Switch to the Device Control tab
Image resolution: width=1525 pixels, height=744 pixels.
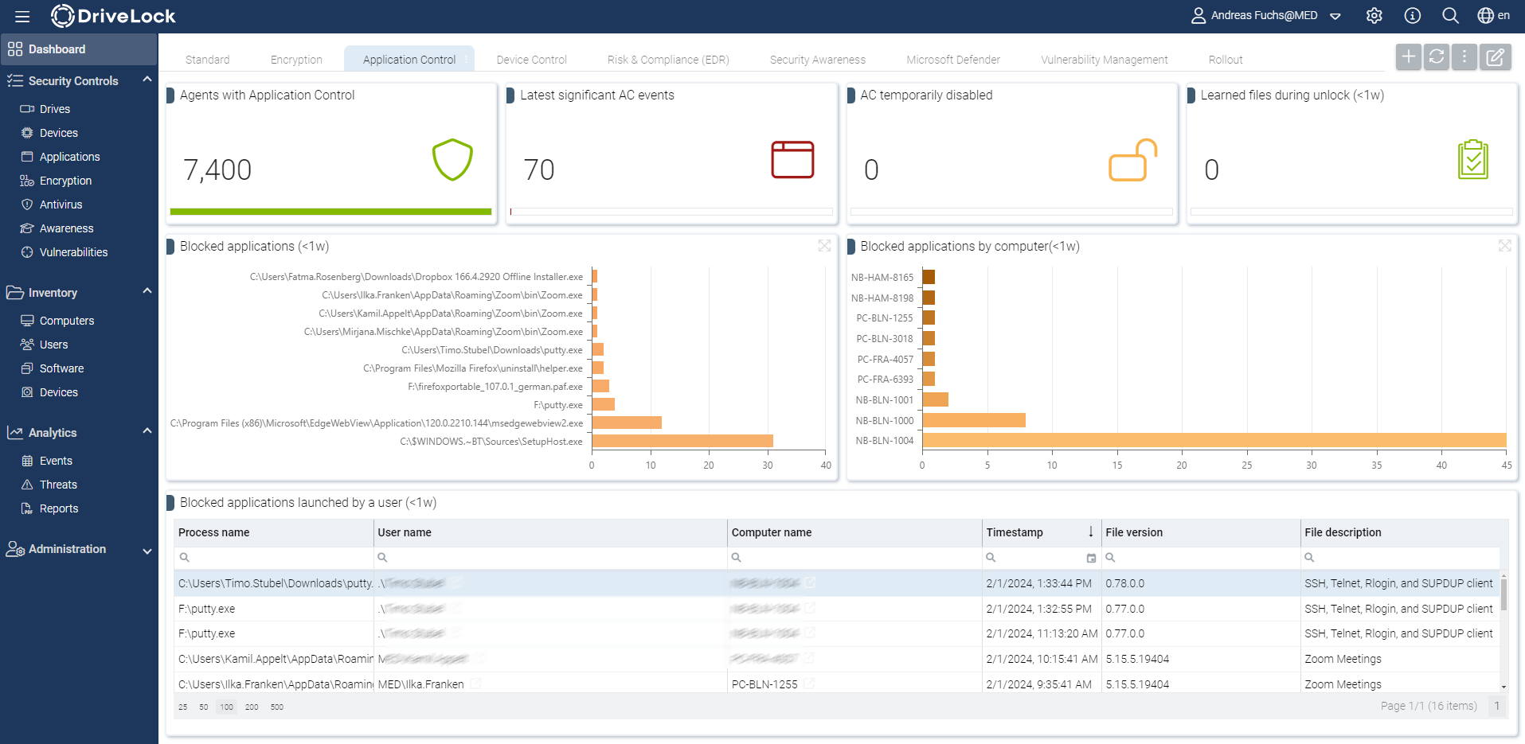[530, 59]
